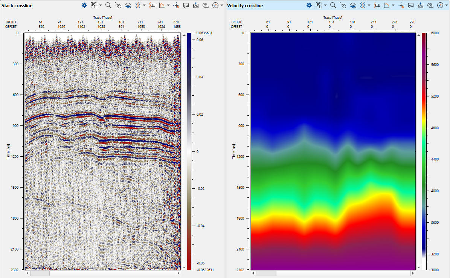The image size is (450, 278).
Task: Toggle crosshair cursor in Velocity crossline toolbar
Action: click(401, 5)
